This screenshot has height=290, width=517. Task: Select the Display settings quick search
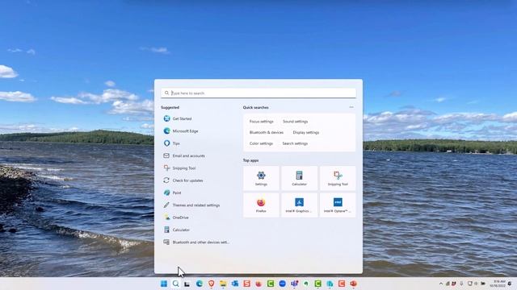[306, 132]
